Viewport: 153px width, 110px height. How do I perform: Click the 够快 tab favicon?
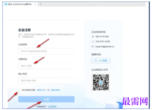pyautogui.click(x=6, y=4)
